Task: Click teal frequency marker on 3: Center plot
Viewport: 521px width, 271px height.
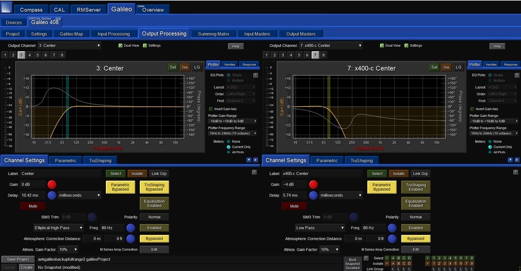Action: coord(67,106)
